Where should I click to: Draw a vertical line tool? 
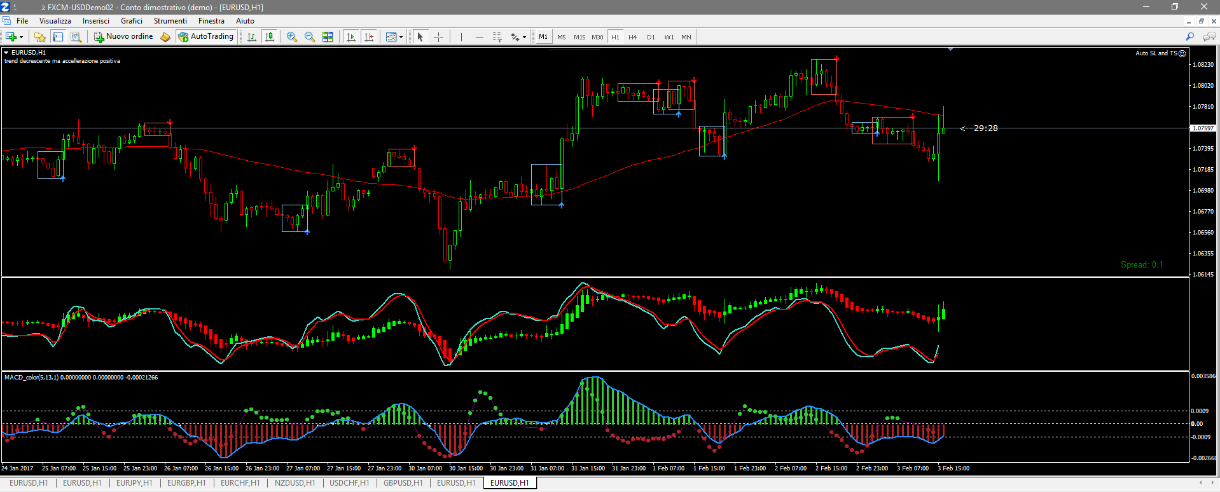[x=461, y=37]
